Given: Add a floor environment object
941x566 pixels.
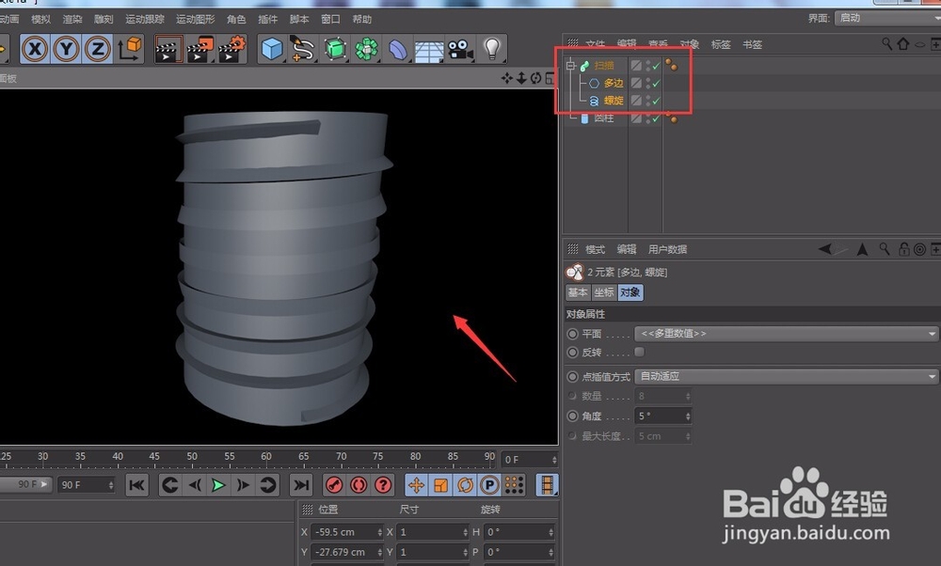Looking at the screenshot, I should coord(428,50).
